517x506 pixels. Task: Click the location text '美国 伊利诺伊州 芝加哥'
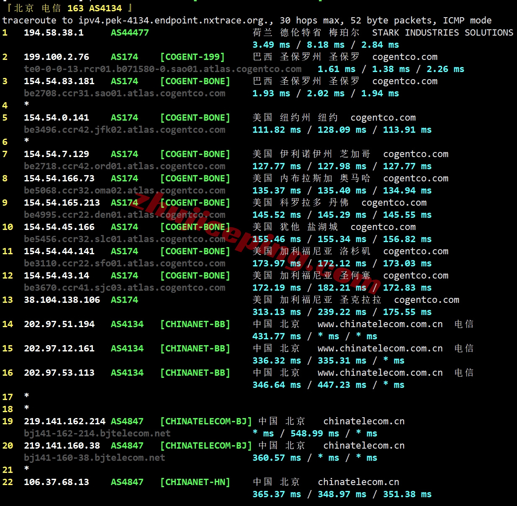coord(311,154)
